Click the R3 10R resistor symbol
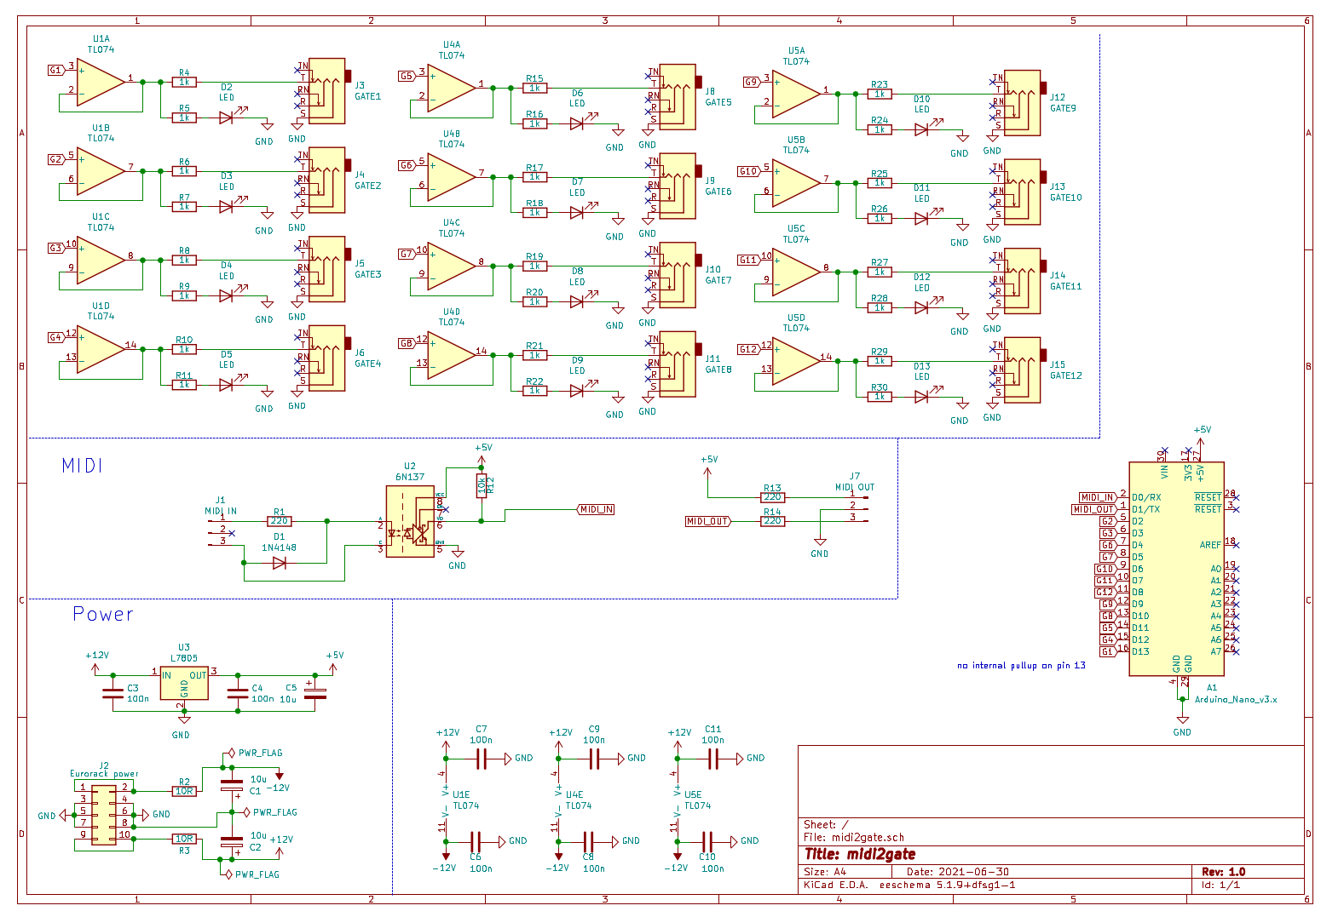The image size is (1321, 917). (x=184, y=839)
